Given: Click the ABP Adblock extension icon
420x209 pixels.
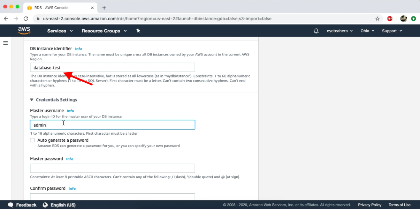Looking at the screenshot, I should (x=390, y=19).
